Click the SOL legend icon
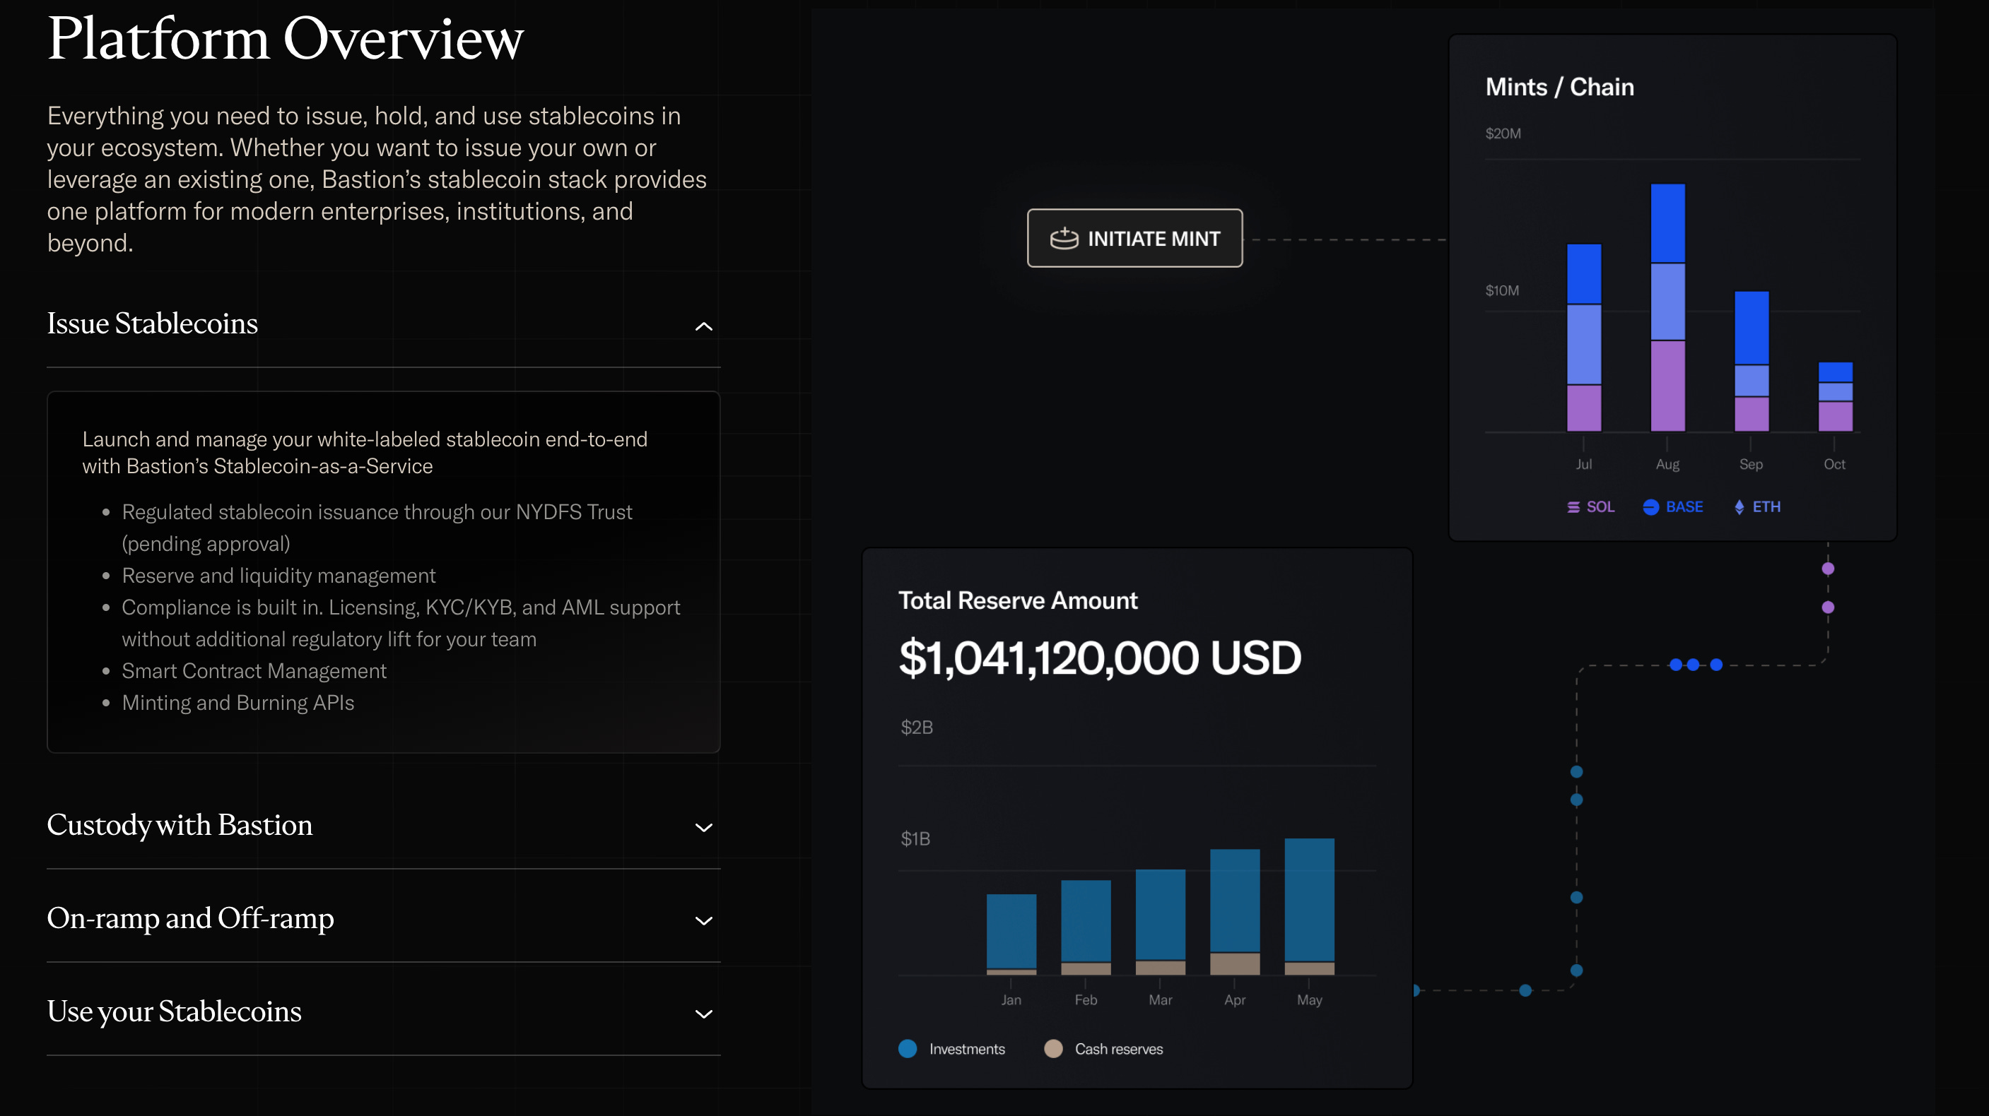The image size is (1989, 1116). (1573, 507)
